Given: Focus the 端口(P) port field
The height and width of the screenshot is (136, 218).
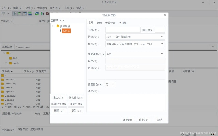Looking at the screenshot, I should 160,30.
